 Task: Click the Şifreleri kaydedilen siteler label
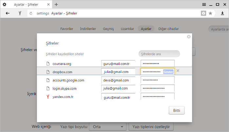click(x=65, y=54)
